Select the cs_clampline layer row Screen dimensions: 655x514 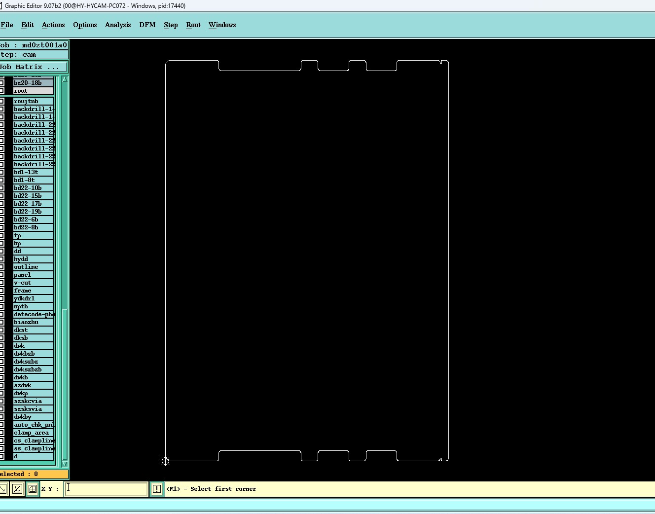click(34, 441)
